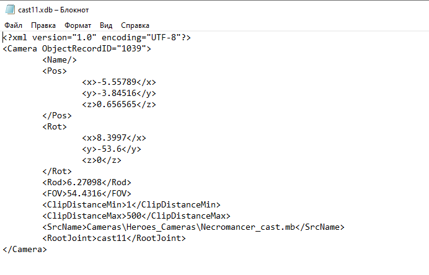The image size is (429, 275).
Task: Click the closing Camera tag
Action: coord(25,250)
